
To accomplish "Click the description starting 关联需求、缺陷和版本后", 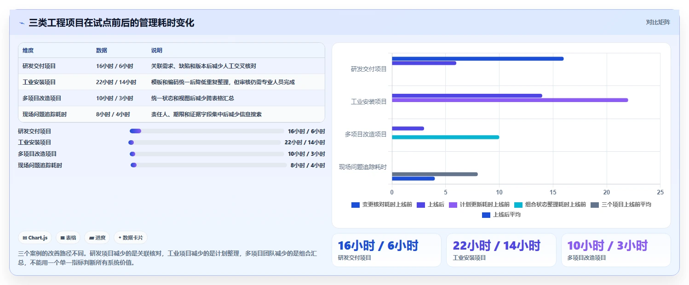I will 204,66.
